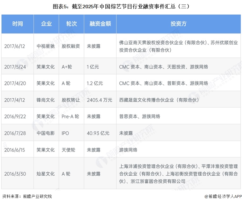Image resolution: width=242 pixels, height=203 pixels.
Task: Click A 轮 in the 2017/4/20 row
Action: (x=66, y=83)
